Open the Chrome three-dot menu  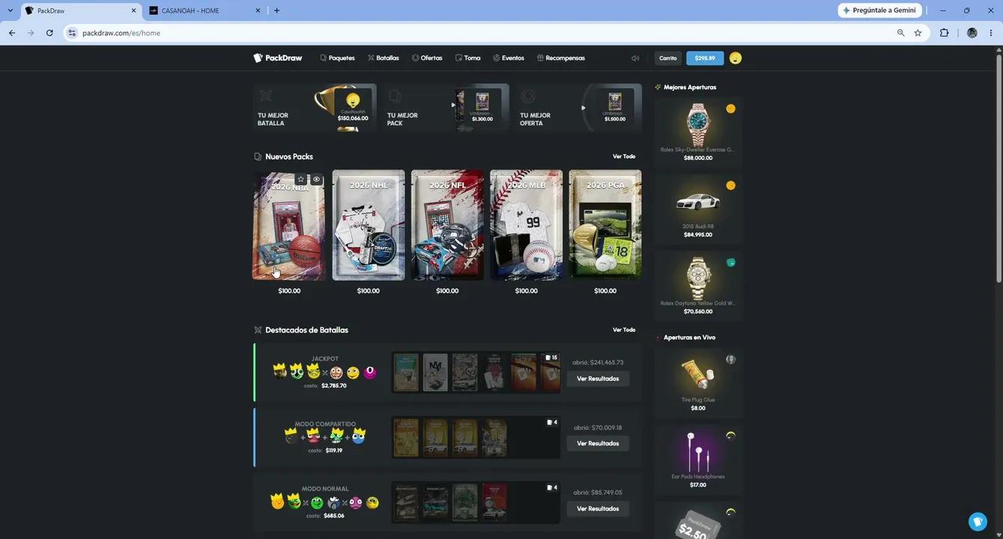click(991, 33)
